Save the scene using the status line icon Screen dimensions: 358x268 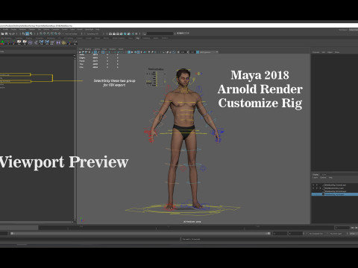(6, 33)
